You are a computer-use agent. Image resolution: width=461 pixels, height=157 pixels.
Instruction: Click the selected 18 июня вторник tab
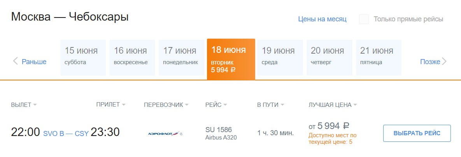click(x=231, y=59)
